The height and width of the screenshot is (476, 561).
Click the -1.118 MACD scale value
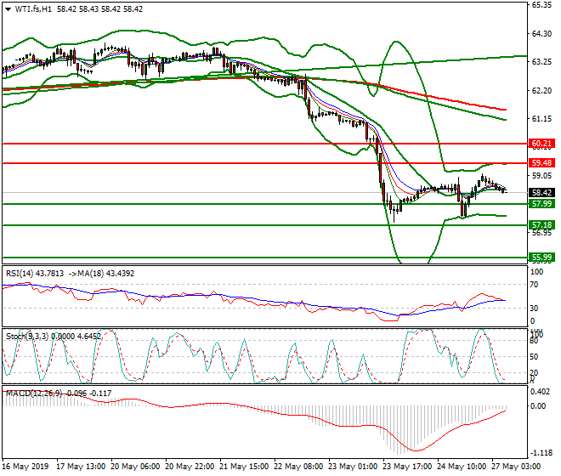[541, 453]
